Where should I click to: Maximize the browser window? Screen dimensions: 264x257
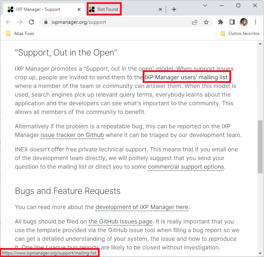[238, 5]
